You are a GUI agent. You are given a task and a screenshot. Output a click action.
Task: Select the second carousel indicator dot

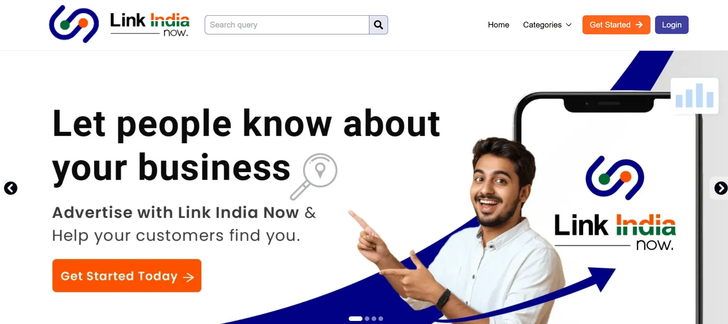tap(367, 319)
